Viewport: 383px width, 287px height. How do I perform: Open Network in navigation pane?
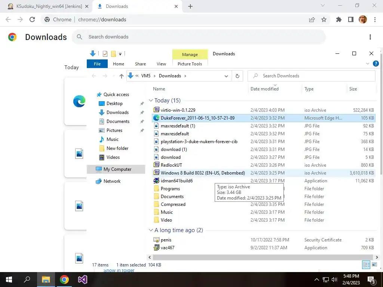tap(111, 181)
